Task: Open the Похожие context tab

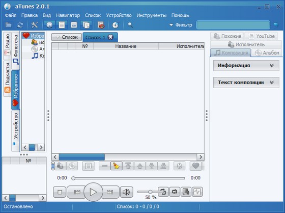Action: pos(227,36)
